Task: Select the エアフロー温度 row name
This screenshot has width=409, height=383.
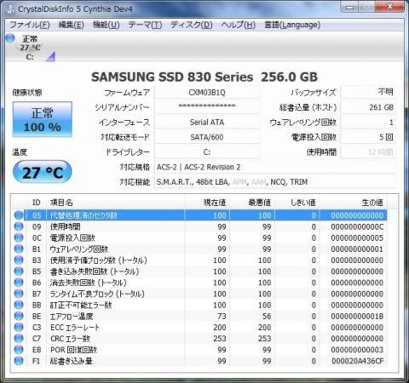Action: click(72, 316)
